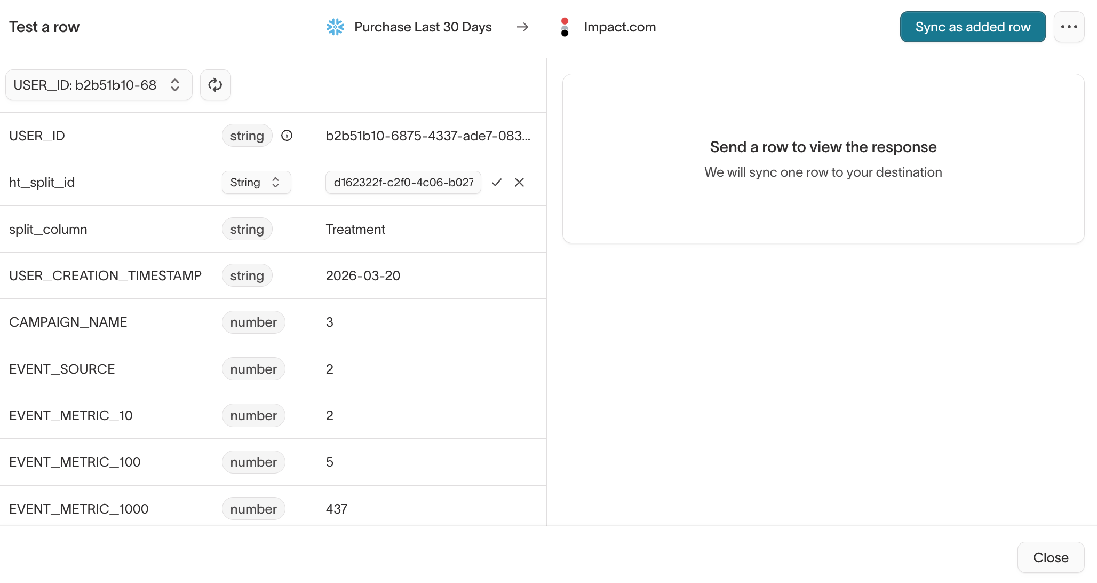This screenshot has height=583, width=1097.
Task: Open the USER_ID row selector dropdown
Action: click(99, 85)
